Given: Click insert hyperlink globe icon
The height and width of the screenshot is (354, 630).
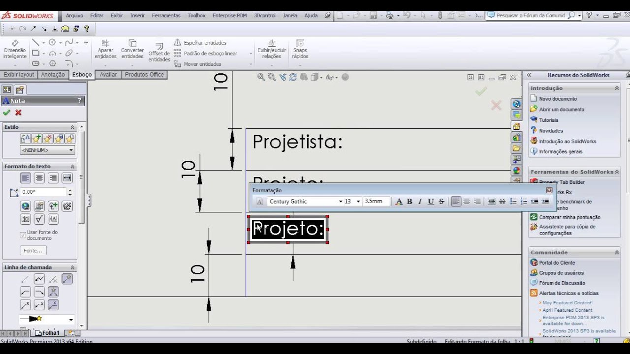Looking at the screenshot, I should [x=26, y=206].
